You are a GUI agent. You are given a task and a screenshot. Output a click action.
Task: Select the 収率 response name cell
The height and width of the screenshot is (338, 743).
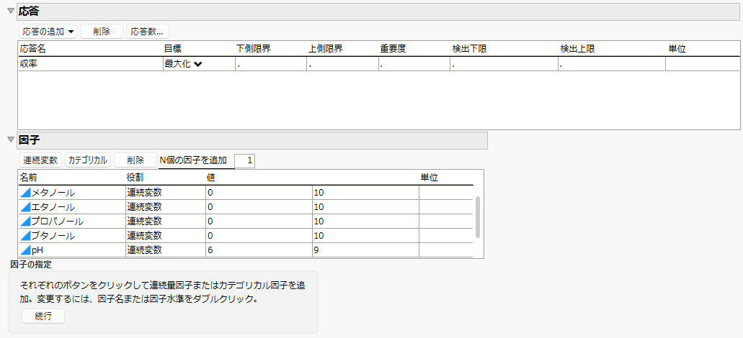[89, 64]
